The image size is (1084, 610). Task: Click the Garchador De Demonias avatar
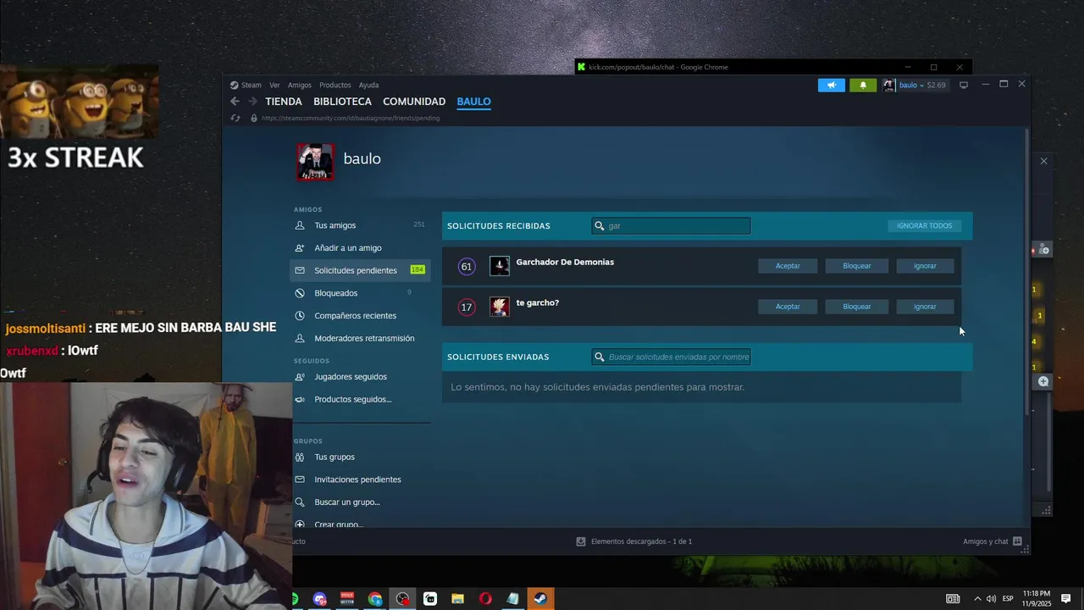tap(500, 266)
